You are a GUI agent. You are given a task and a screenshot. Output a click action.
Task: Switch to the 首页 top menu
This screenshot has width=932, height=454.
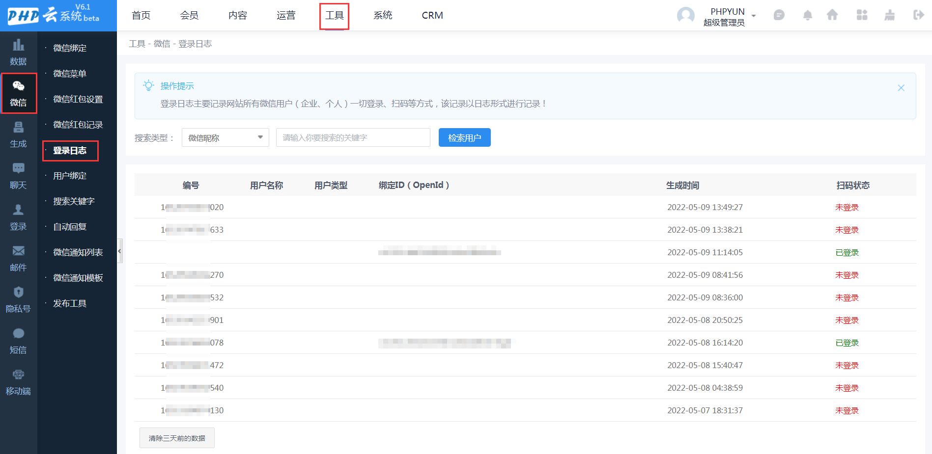tap(141, 15)
